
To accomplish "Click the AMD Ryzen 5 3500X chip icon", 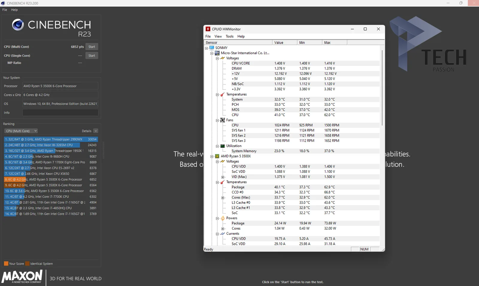I will coord(217,156).
